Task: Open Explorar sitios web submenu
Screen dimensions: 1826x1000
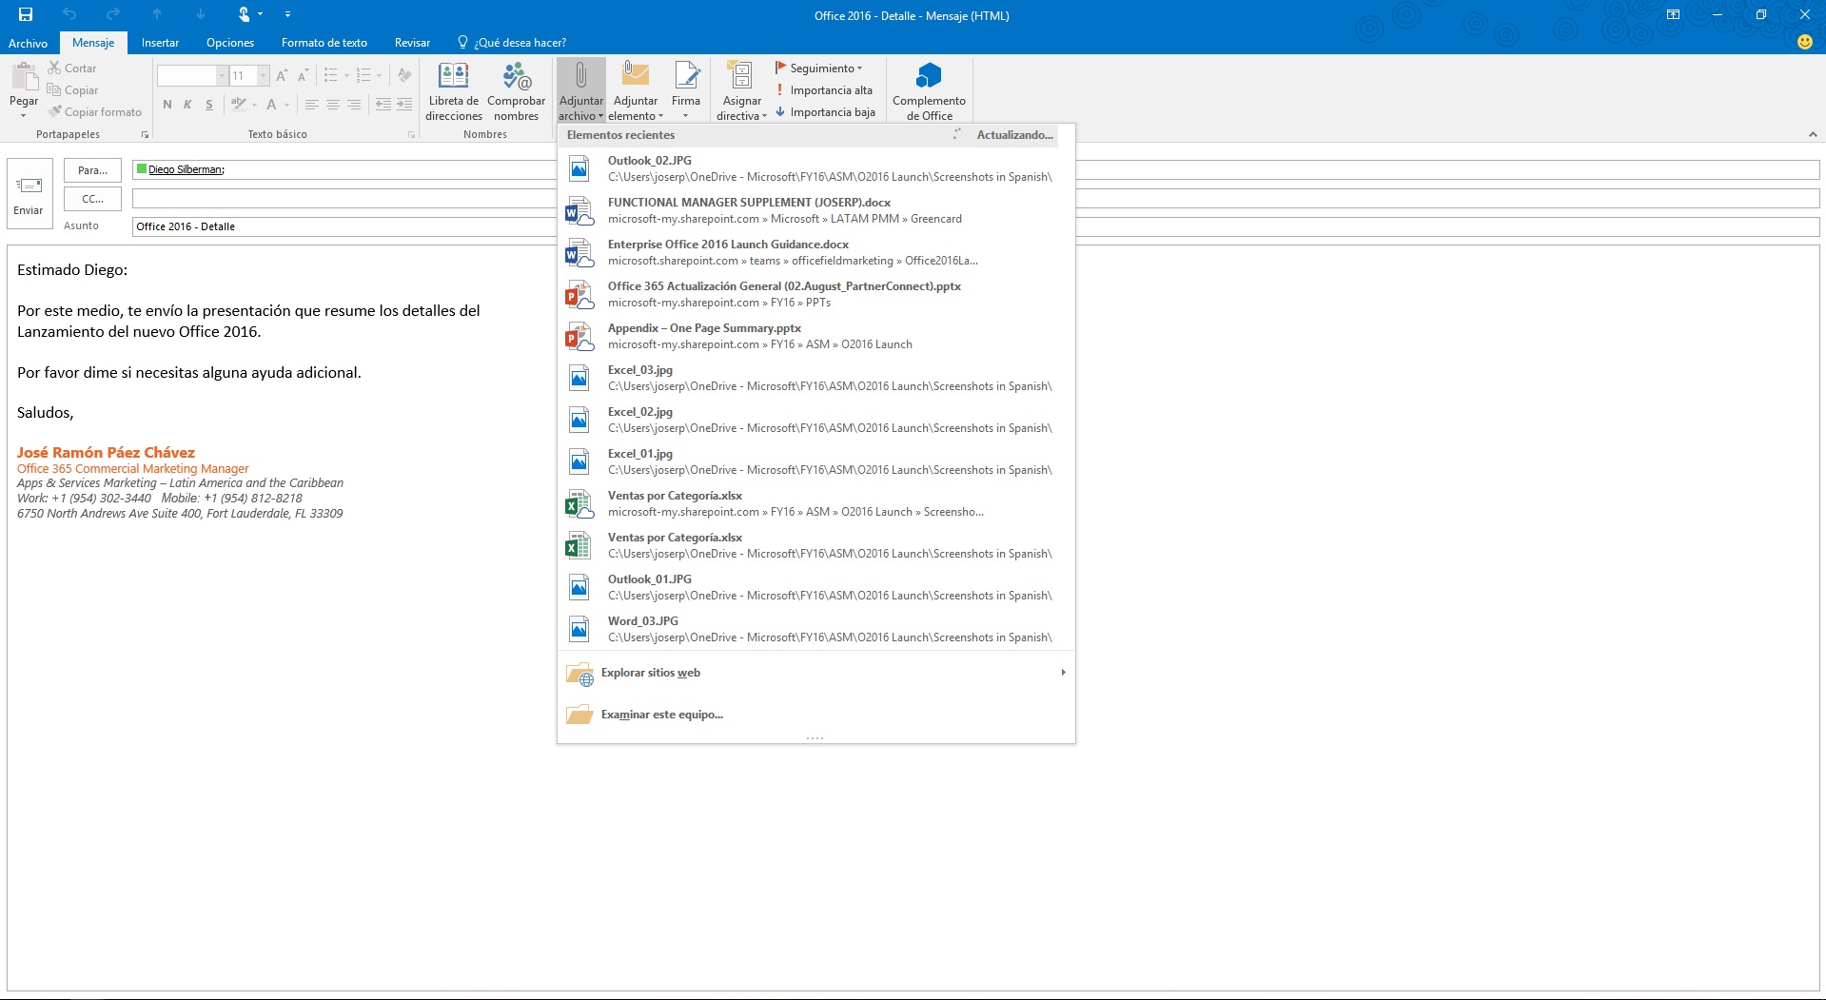Action: 816,673
